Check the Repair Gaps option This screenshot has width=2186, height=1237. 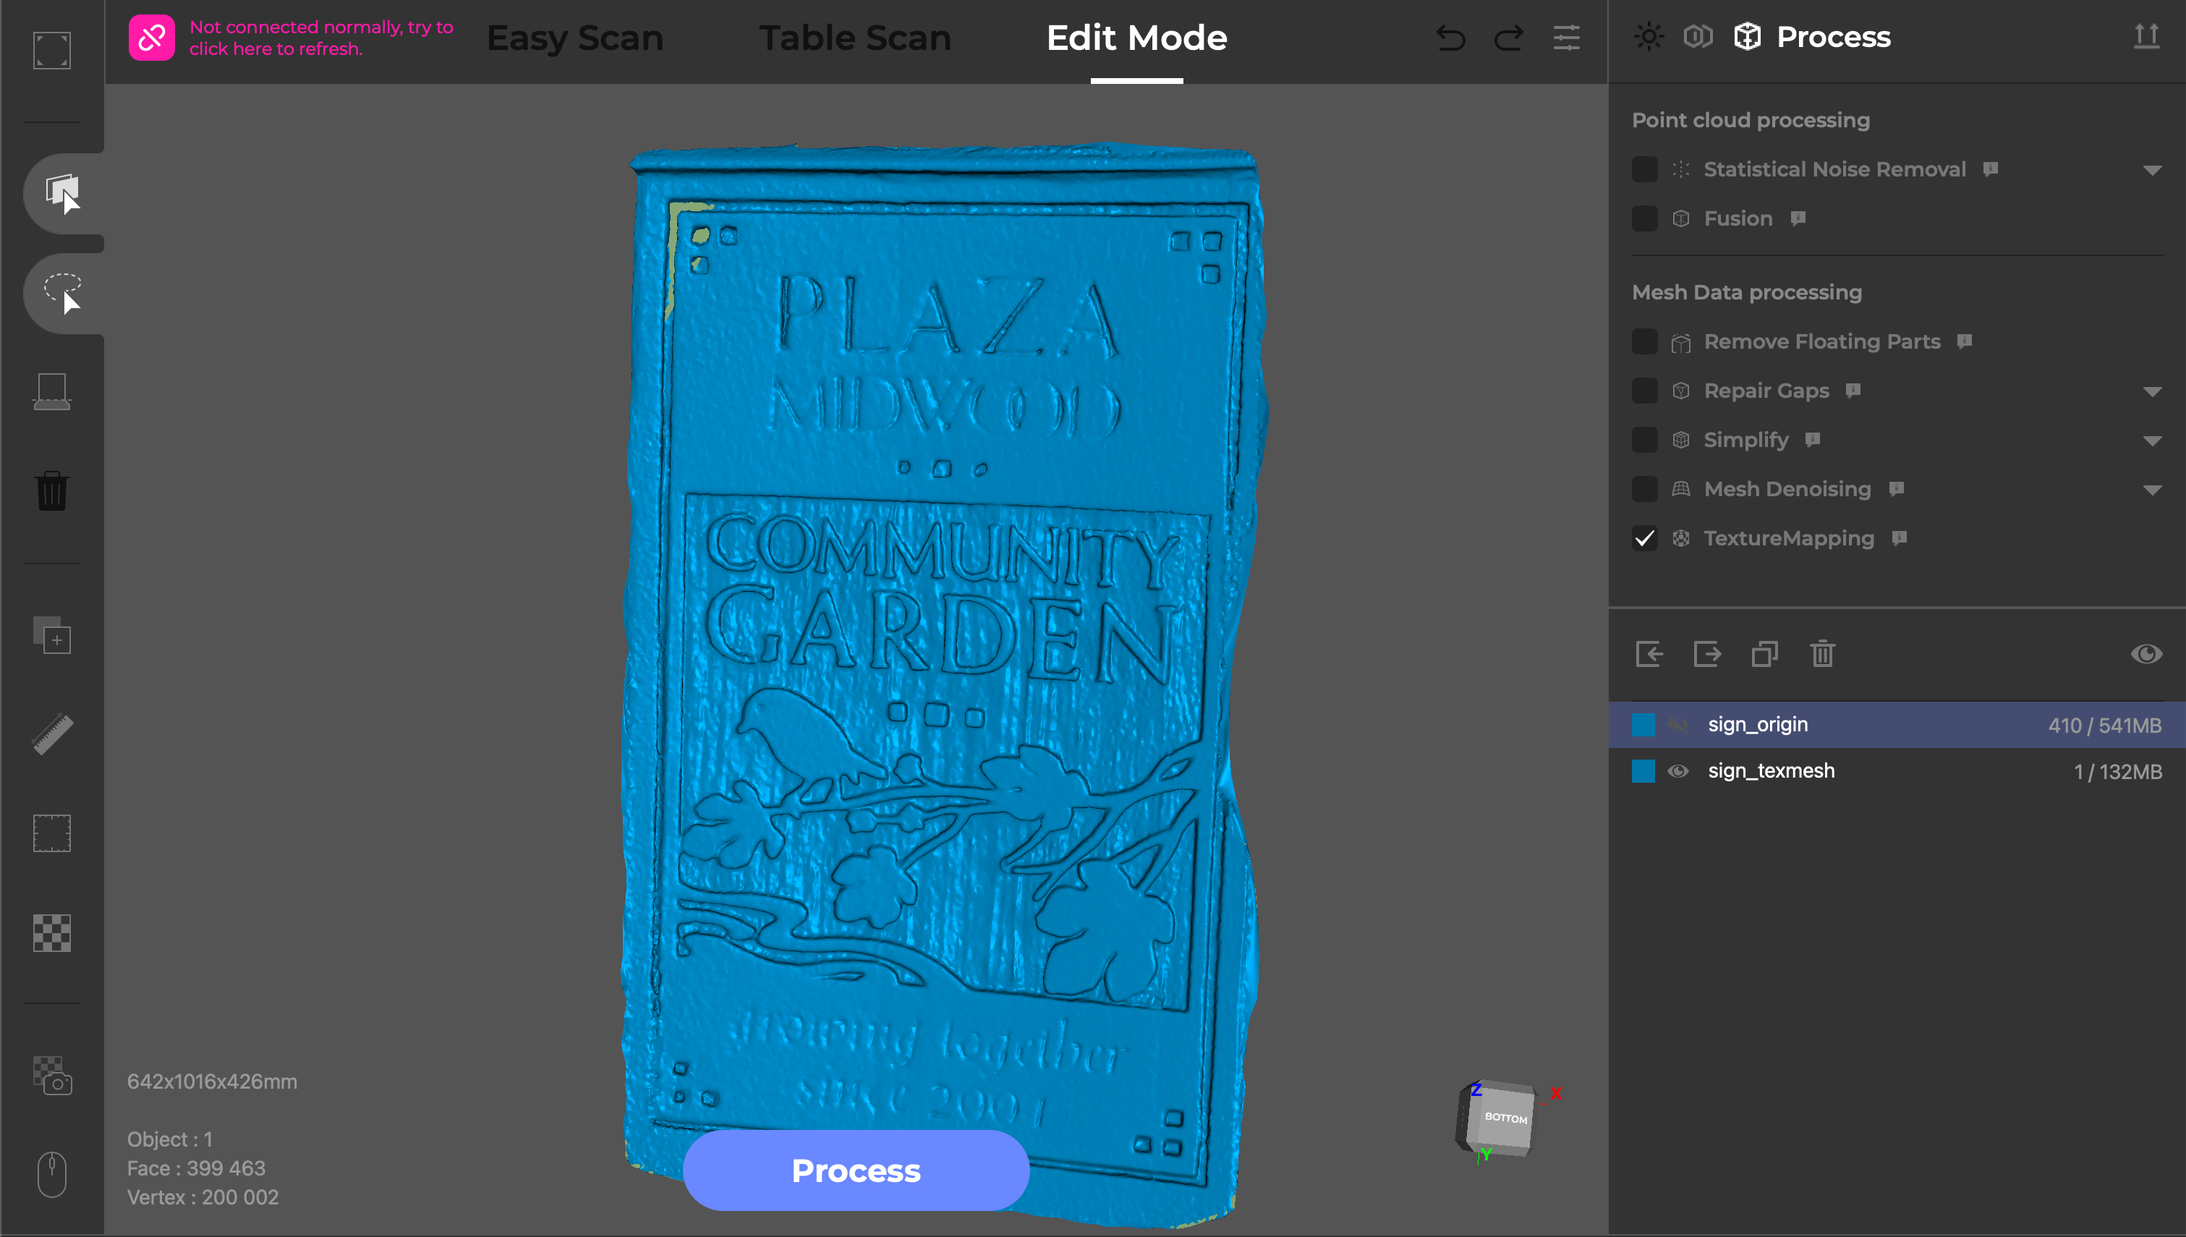pos(1644,391)
